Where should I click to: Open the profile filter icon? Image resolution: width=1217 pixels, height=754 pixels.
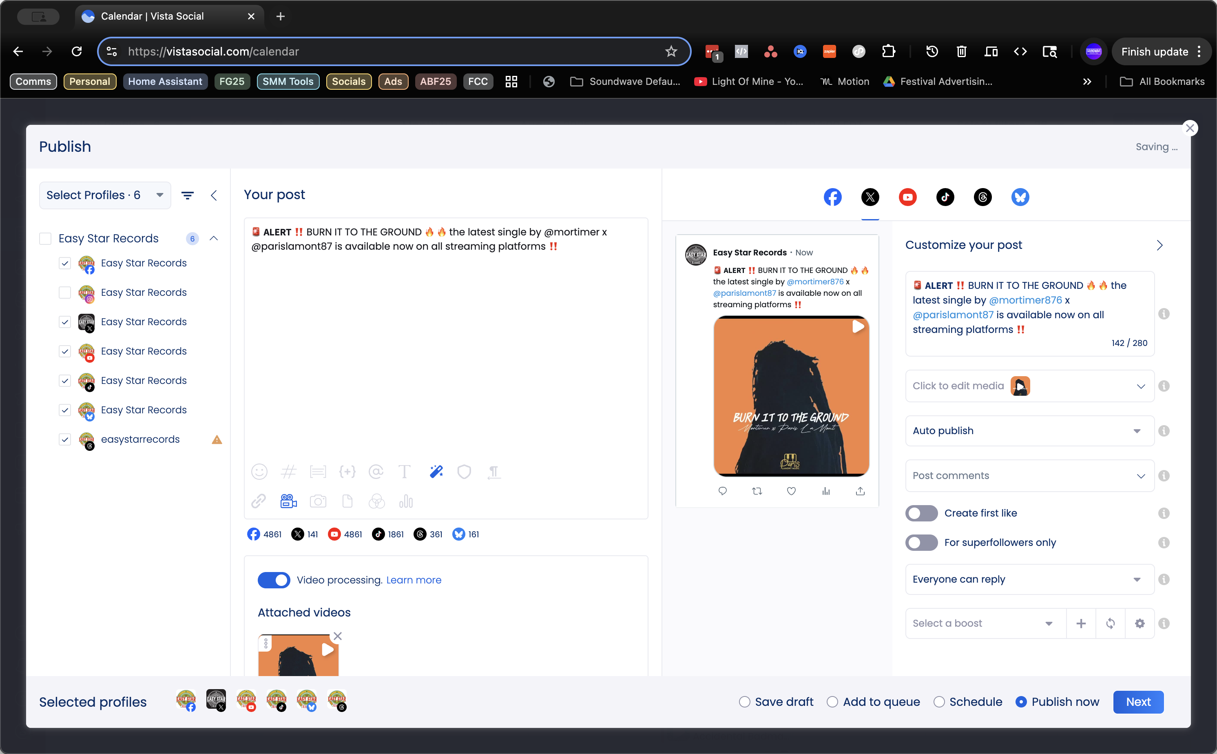pos(187,195)
